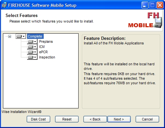Reset the feature selections

click(x=67, y=119)
